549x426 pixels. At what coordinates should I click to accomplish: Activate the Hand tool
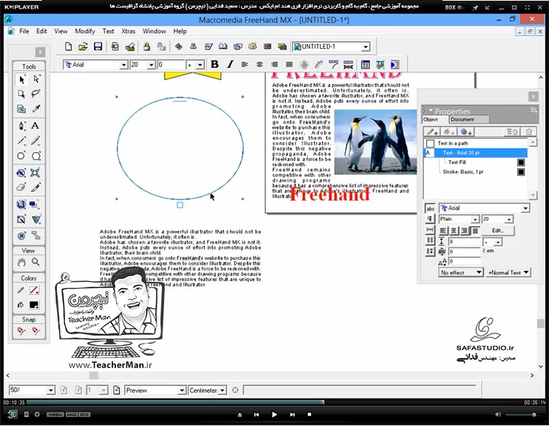click(21, 262)
